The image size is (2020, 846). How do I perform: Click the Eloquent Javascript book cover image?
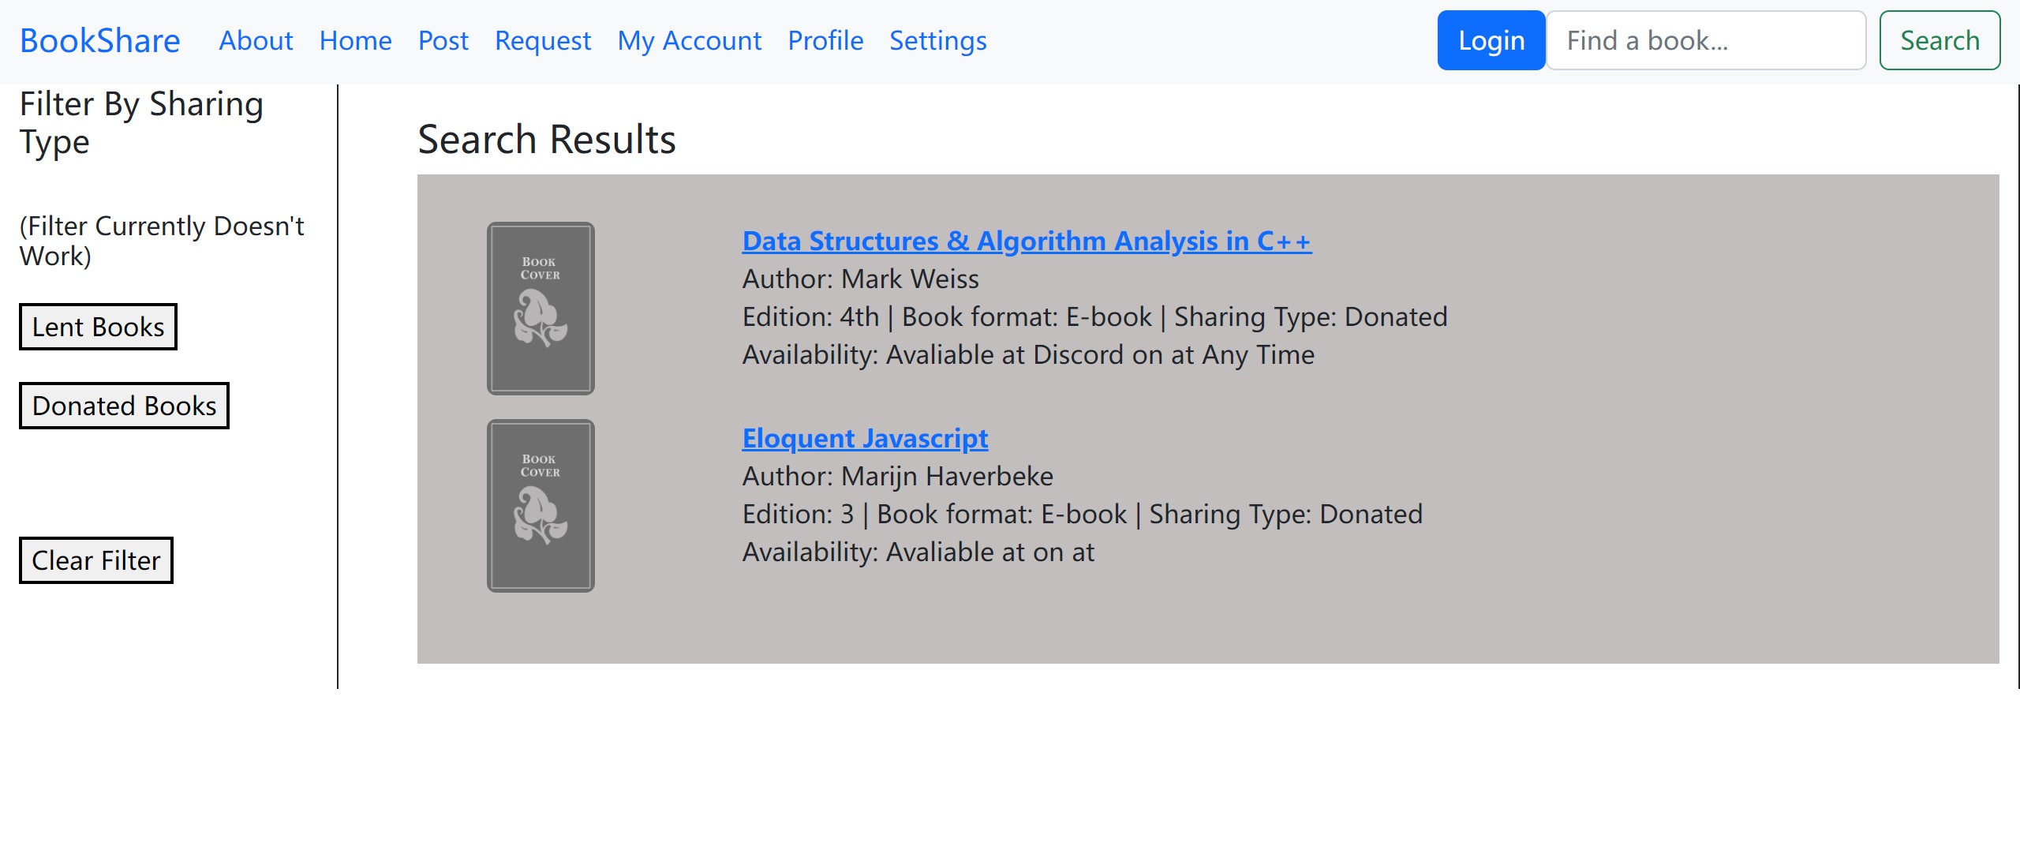[541, 506]
